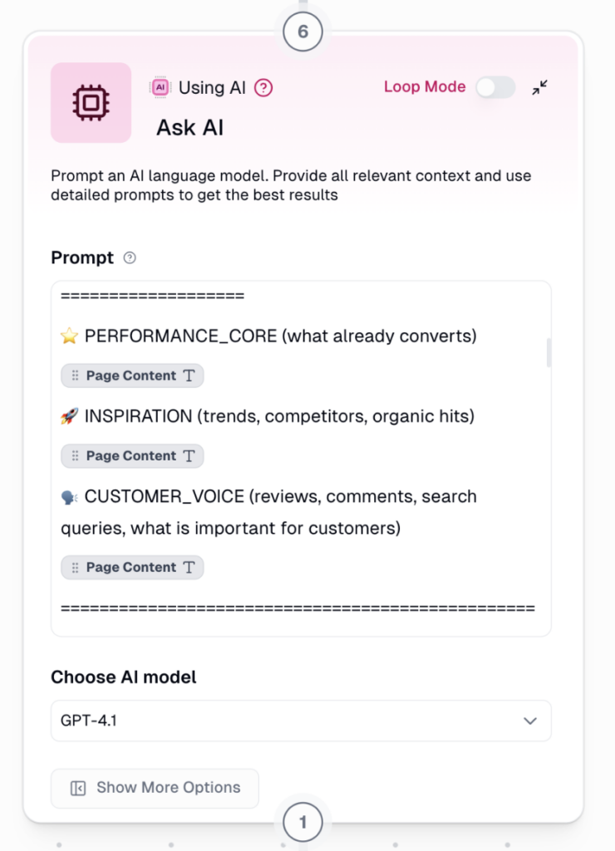Click the panel icon in Show More Options

[78, 788]
